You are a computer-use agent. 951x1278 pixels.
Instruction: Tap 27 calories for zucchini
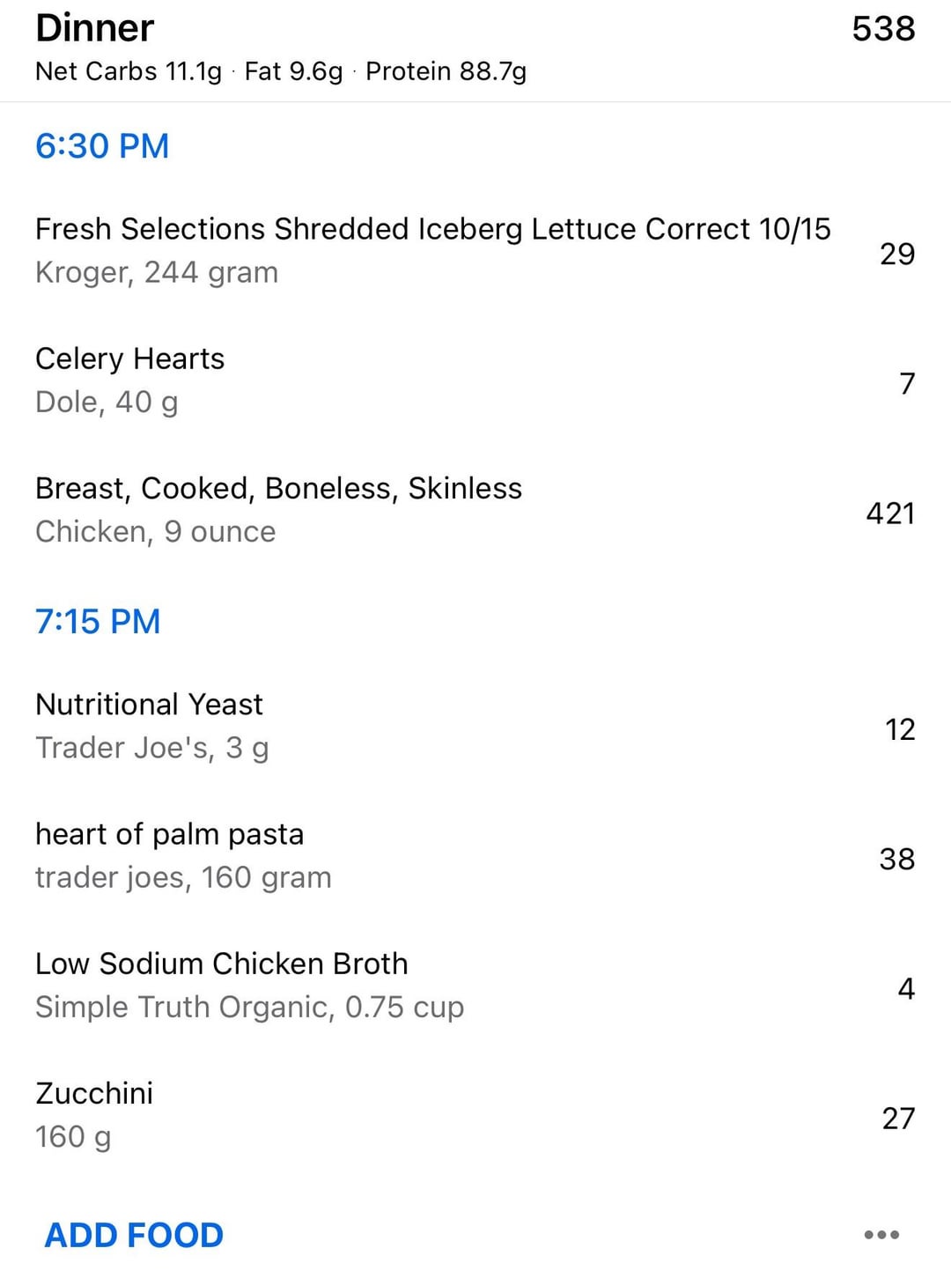(898, 1118)
